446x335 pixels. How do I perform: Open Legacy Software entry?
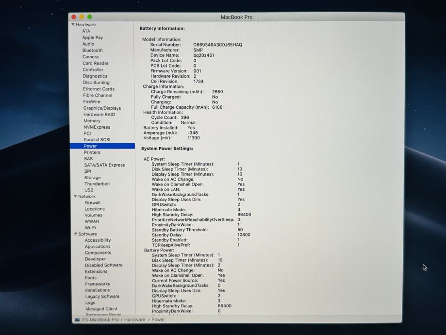102,296
